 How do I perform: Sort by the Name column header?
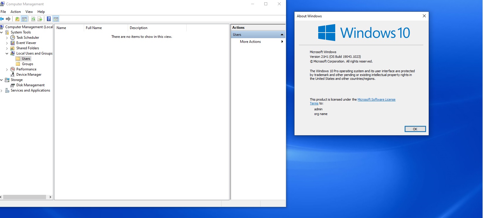pos(69,28)
